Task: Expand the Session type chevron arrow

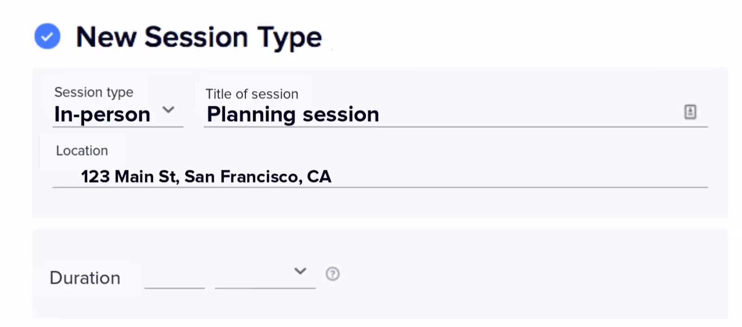Action: (x=168, y=110)
